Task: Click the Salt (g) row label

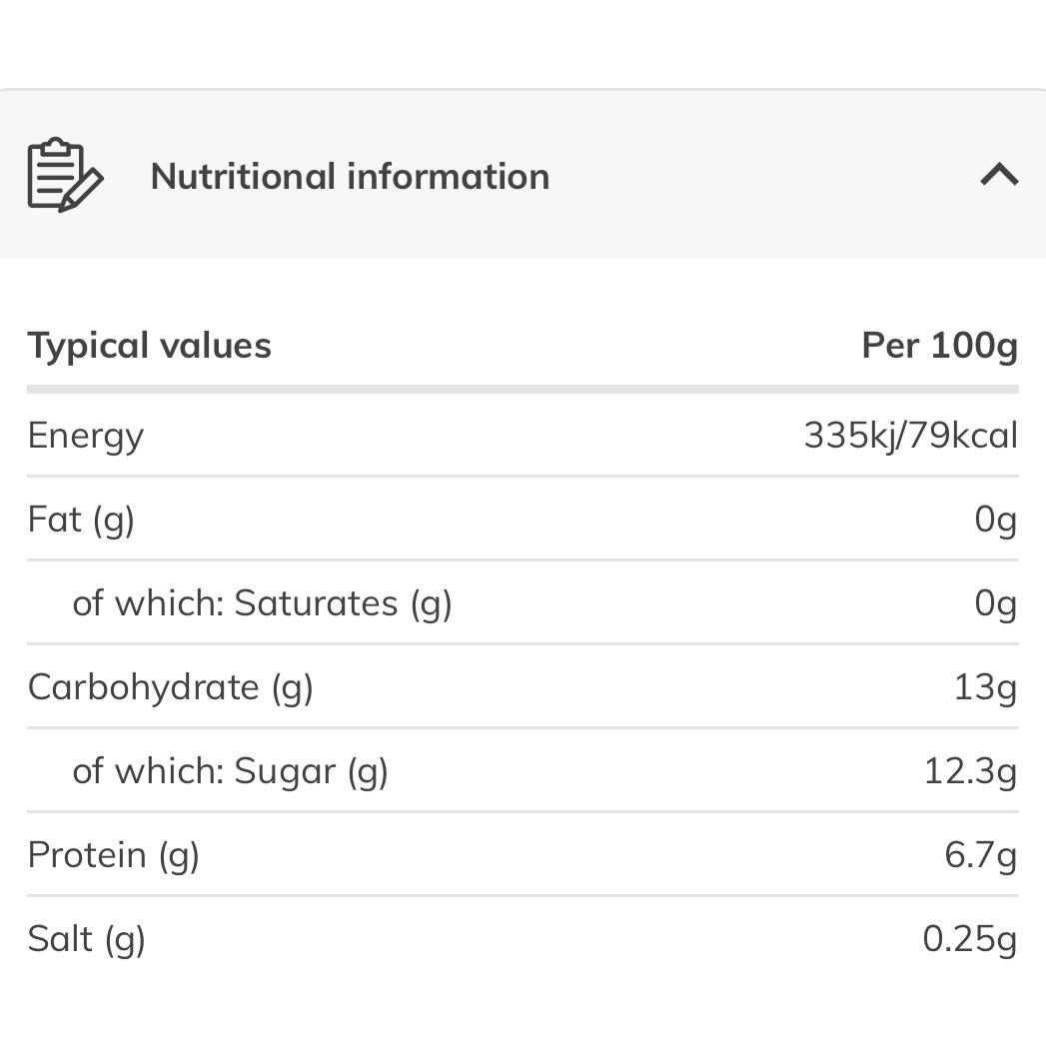Action: (x=86, y=939)
